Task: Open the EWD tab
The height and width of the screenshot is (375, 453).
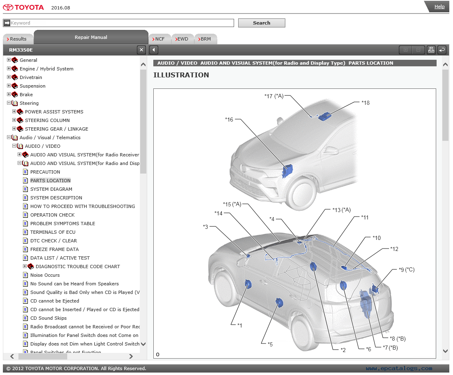Action: click(182, 39)
